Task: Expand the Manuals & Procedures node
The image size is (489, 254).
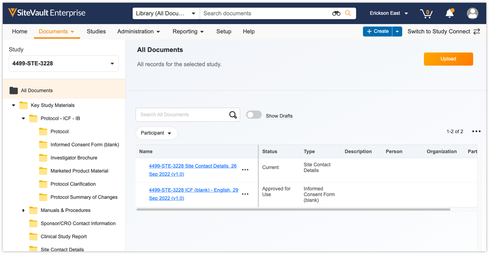Action: pos(23,210)
